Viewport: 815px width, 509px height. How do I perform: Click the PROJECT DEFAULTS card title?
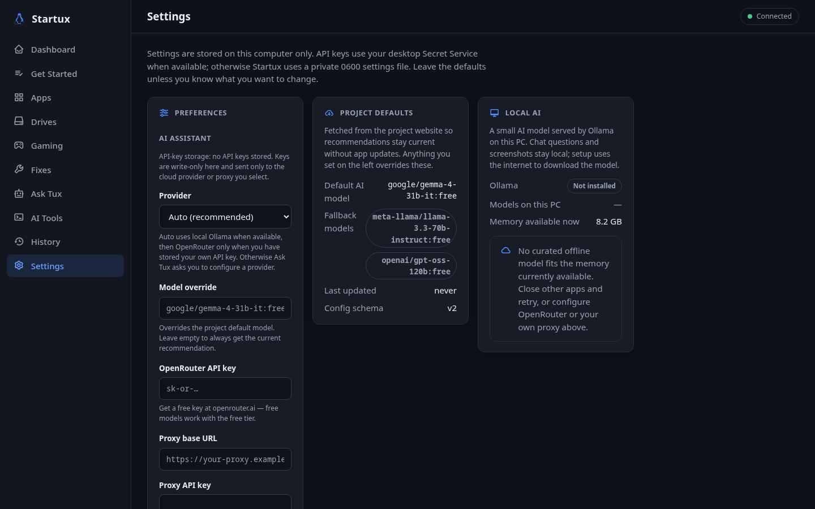click(376, 113)
